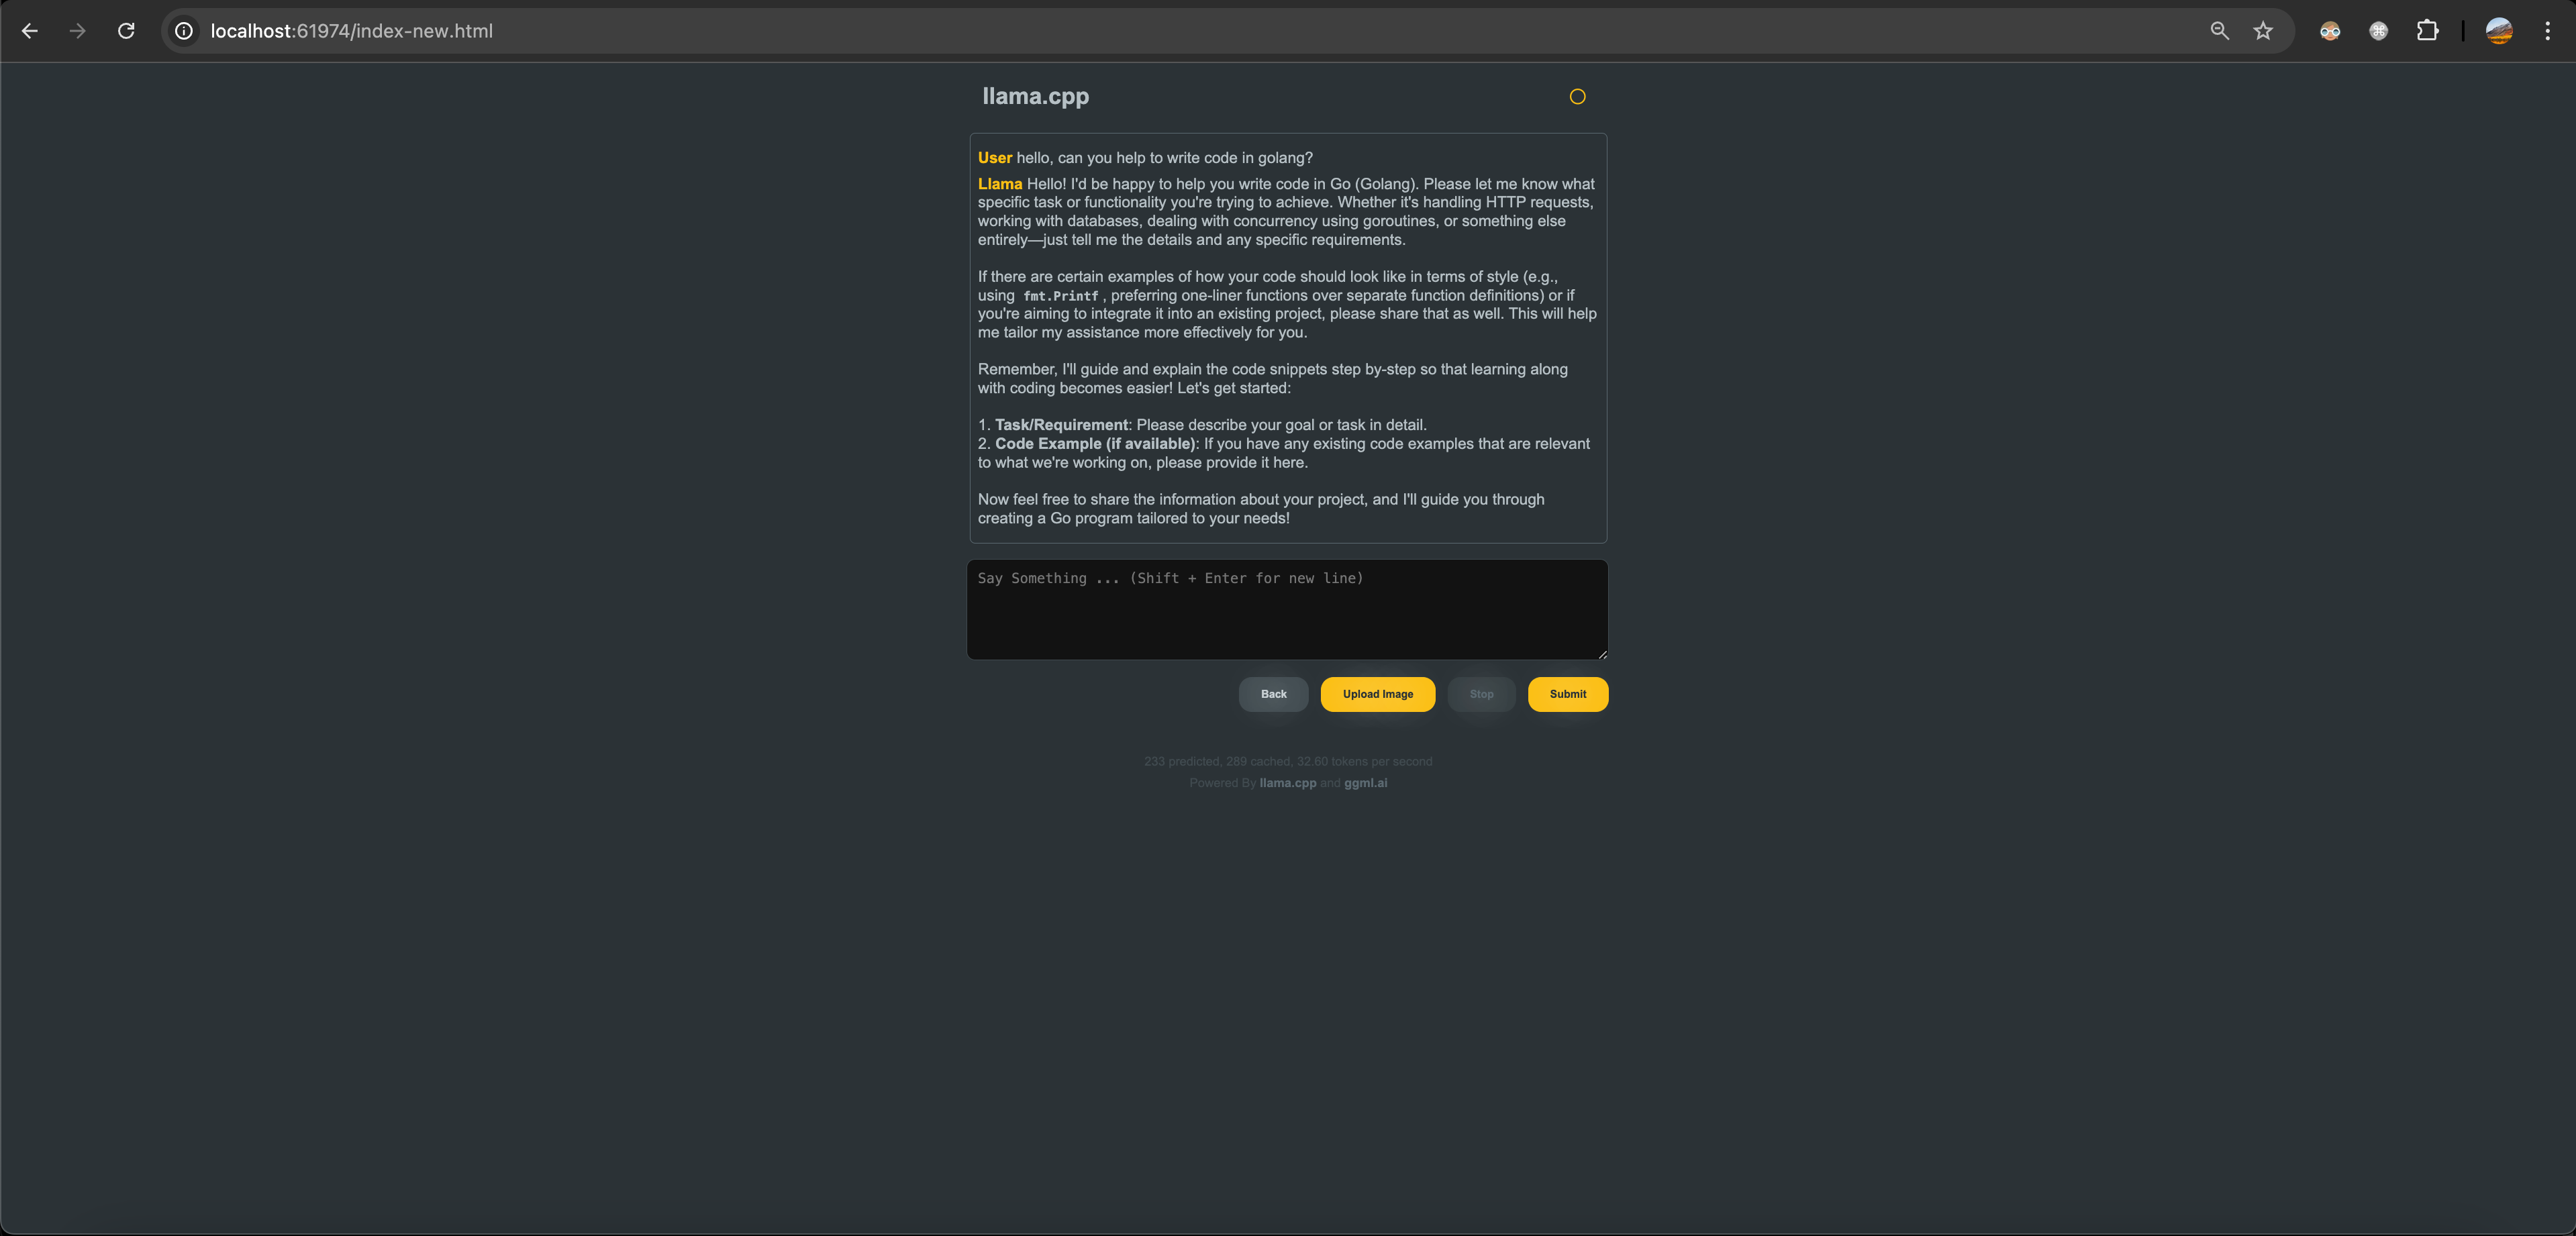
Task: Click the 'Now feel free to share' paragraph
Action: click(x=1261, y=509)
